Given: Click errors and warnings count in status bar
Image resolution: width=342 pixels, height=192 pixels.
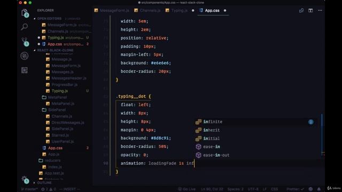Looking at the screenshot, I should pyautogui.click(x=49, y=189).
